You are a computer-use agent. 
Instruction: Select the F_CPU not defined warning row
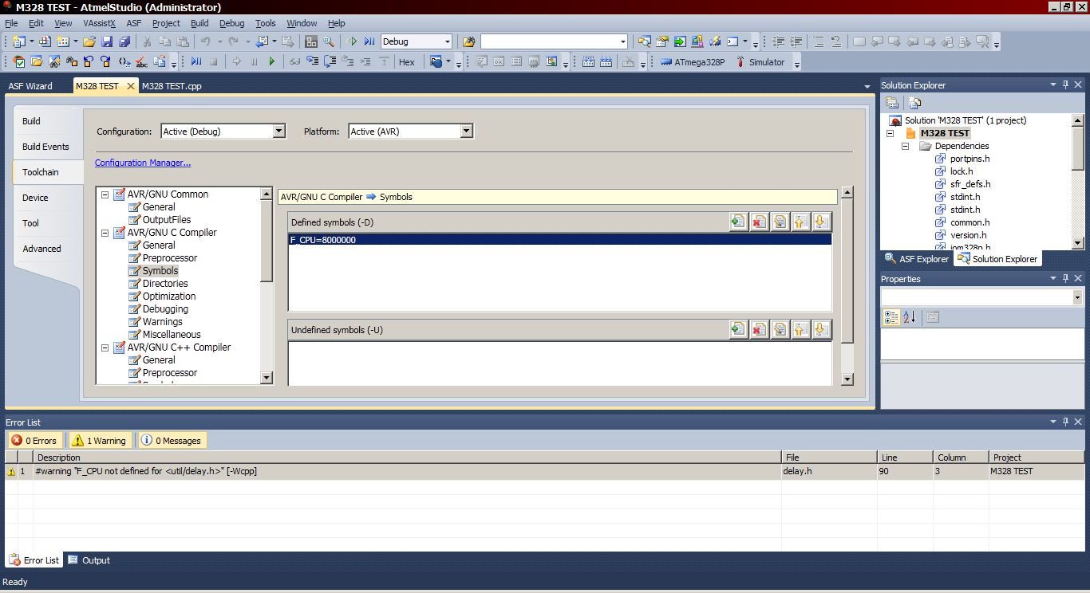(x=544, y=471)
